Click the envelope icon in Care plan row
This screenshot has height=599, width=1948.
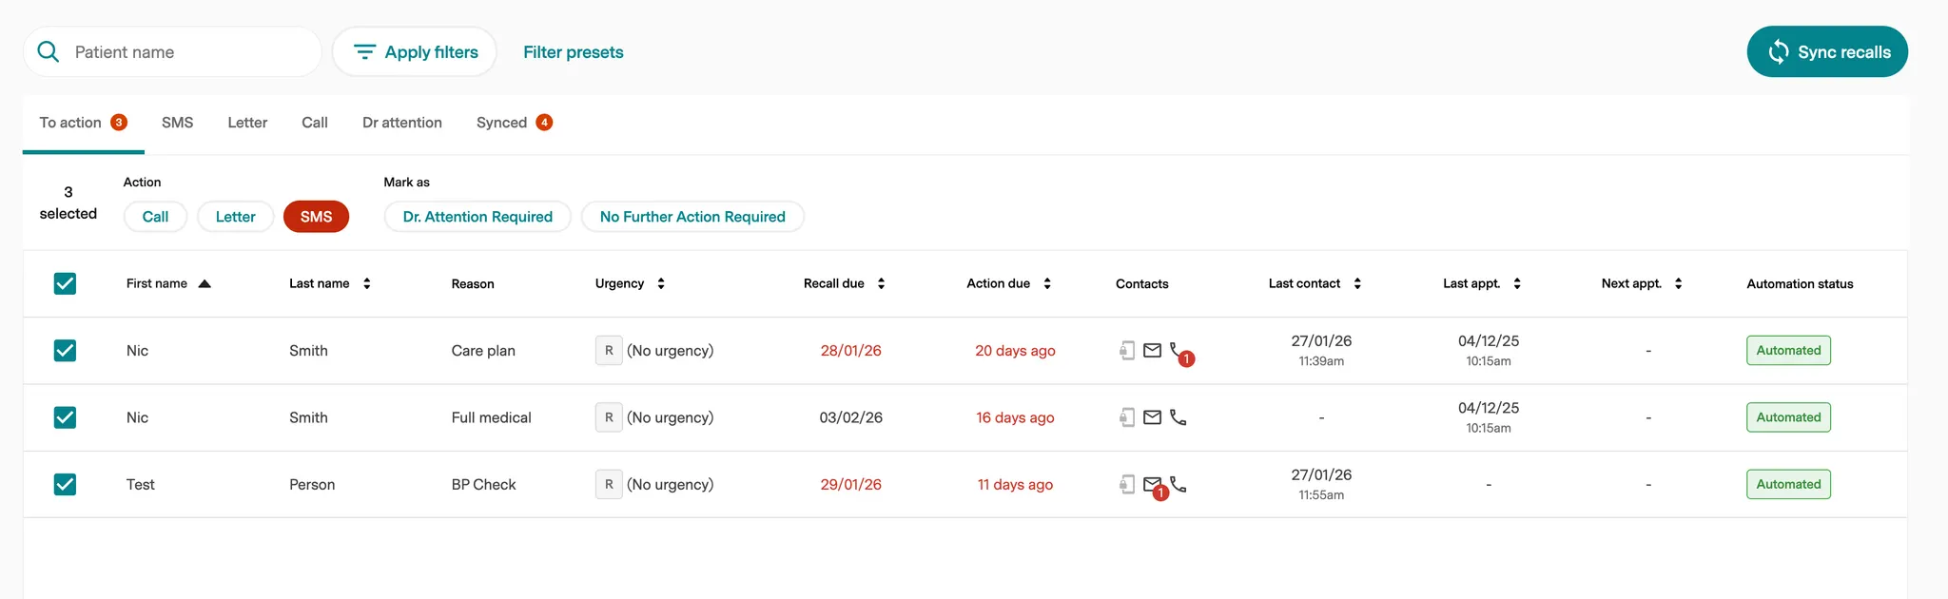tap(1152, 351)
